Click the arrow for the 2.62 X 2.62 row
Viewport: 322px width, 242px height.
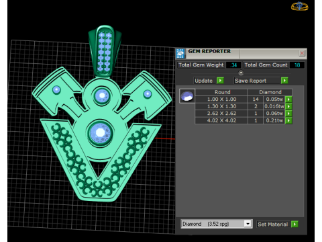click(288, 114)
